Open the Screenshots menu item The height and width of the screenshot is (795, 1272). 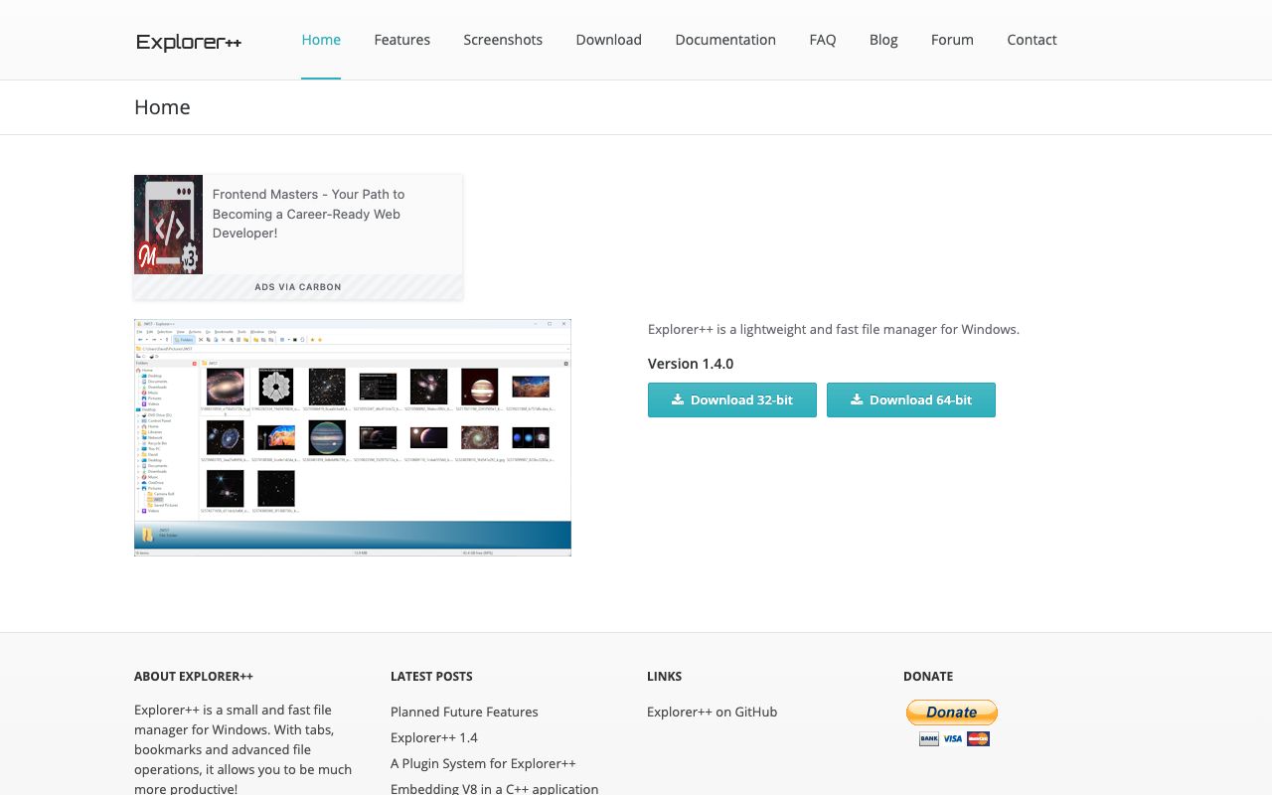click(503, 40)
